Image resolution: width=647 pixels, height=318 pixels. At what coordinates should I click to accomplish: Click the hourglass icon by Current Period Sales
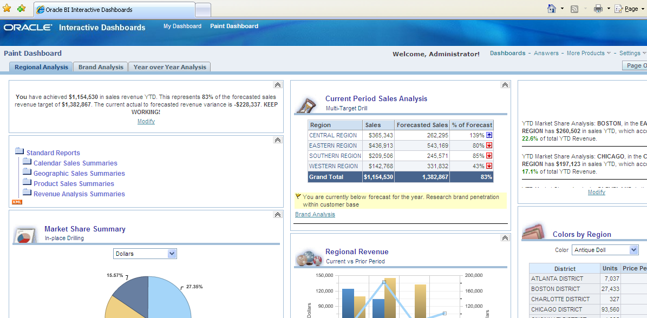tap(307, 104)
